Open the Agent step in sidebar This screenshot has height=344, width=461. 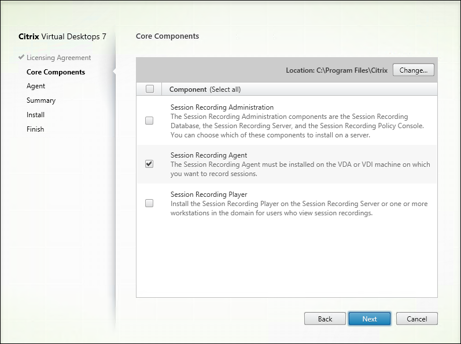point(36,86)
